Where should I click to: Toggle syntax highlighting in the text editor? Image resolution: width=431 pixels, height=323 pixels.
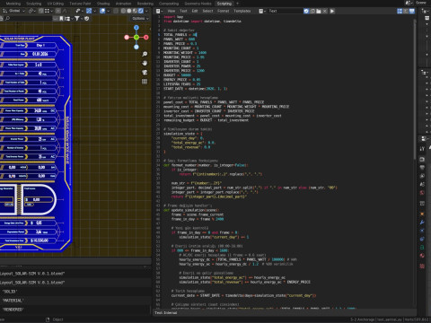click(x=412, y=11)
